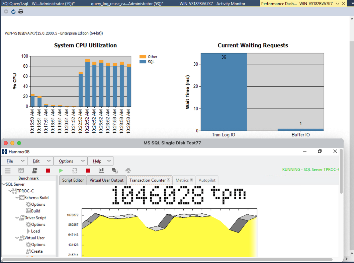Click the System CPU Utilization chart title
This screenshot has width=354, height=263.
point(85,46)
